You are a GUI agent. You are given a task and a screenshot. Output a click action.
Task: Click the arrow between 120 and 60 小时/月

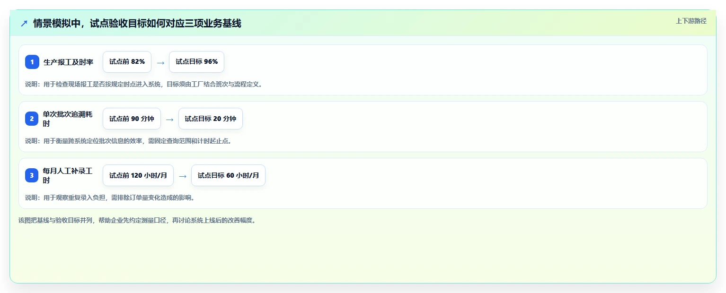(183, 176)
